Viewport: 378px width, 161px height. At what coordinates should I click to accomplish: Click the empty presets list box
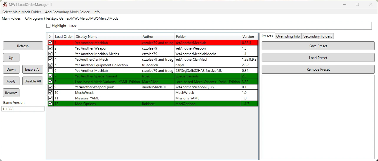click(x=318, y=117)
